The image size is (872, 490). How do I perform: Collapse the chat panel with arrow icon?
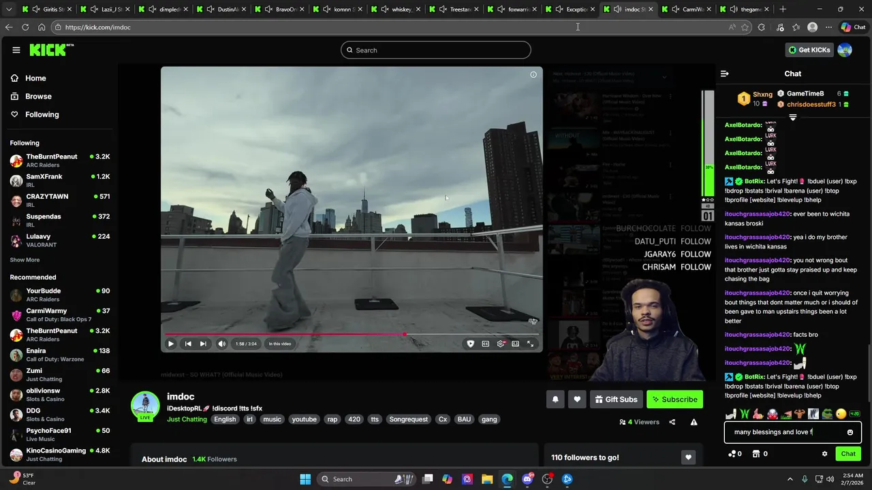(725, 73)
